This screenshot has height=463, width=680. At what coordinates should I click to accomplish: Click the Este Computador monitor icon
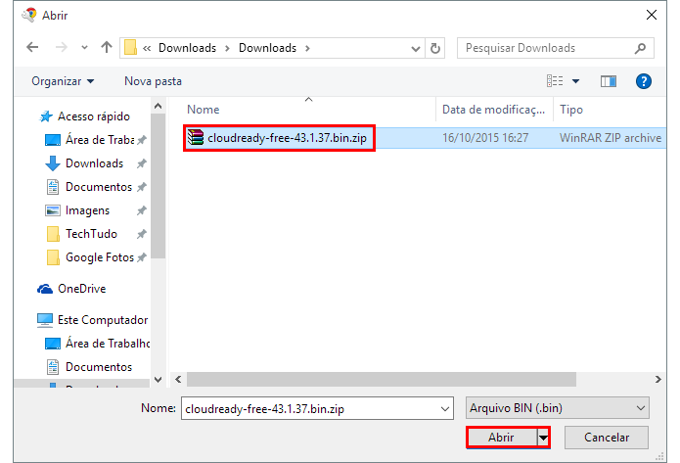[45, 320]
